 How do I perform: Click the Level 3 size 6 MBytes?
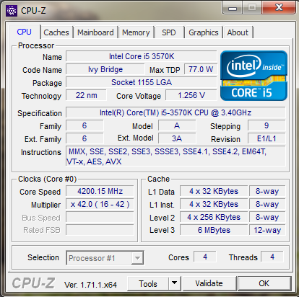214,230
